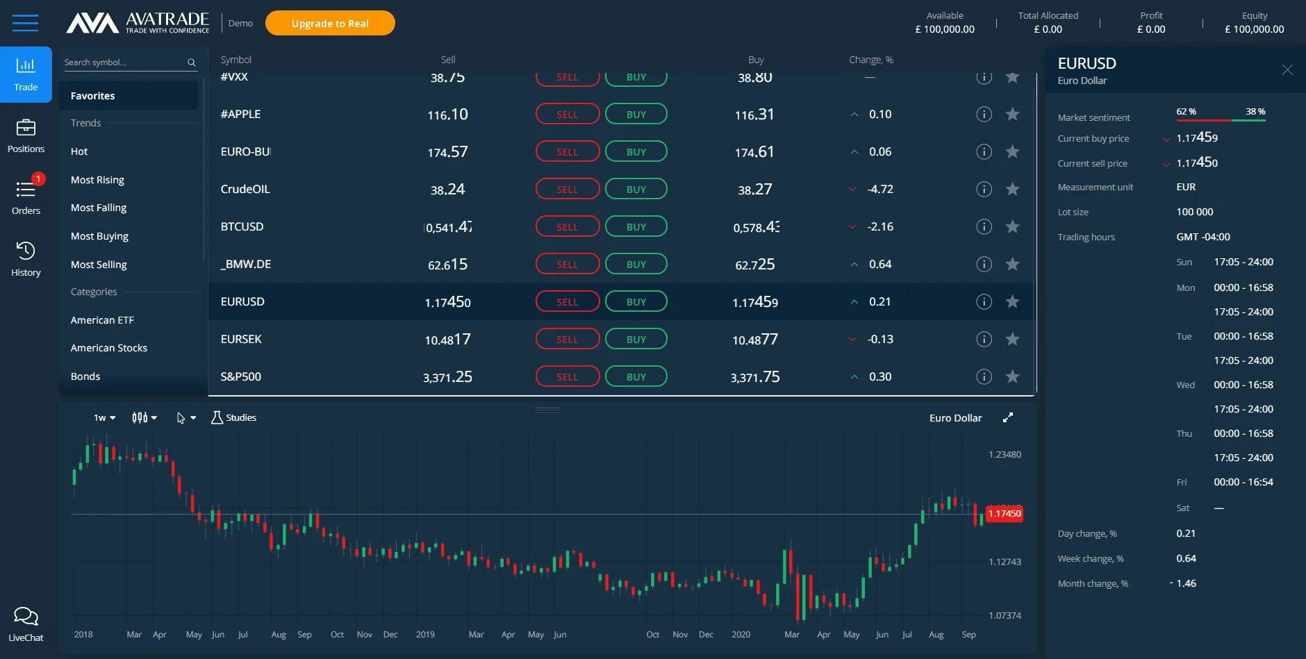
Task: Toggle favorite star for S&P500
Action: click(1013, 376)
